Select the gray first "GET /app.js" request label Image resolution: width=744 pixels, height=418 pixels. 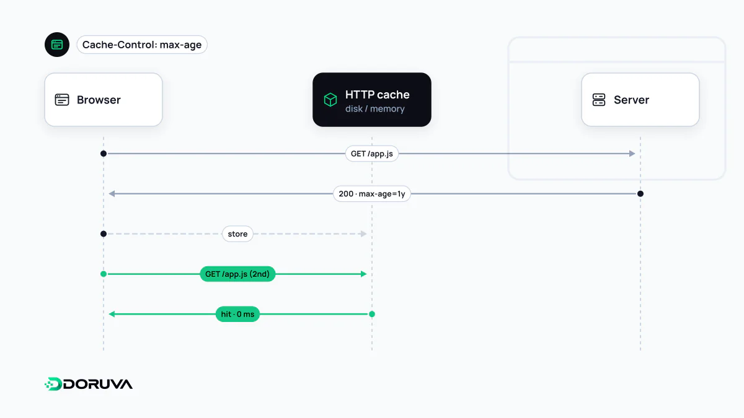coord(372,154)
